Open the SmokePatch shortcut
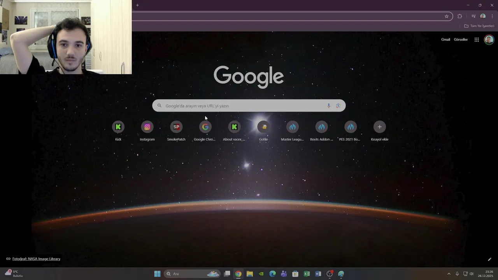The image size is (498, 280). point(176,131)
